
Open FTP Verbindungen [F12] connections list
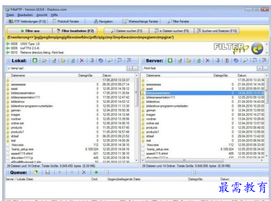point(27,21)
